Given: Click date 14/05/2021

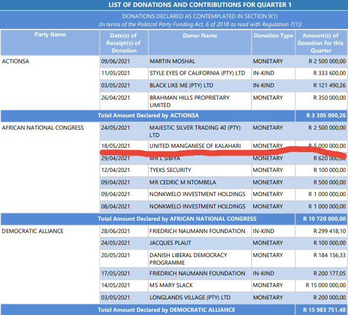Looking at the screenshot, I should 116,285.
